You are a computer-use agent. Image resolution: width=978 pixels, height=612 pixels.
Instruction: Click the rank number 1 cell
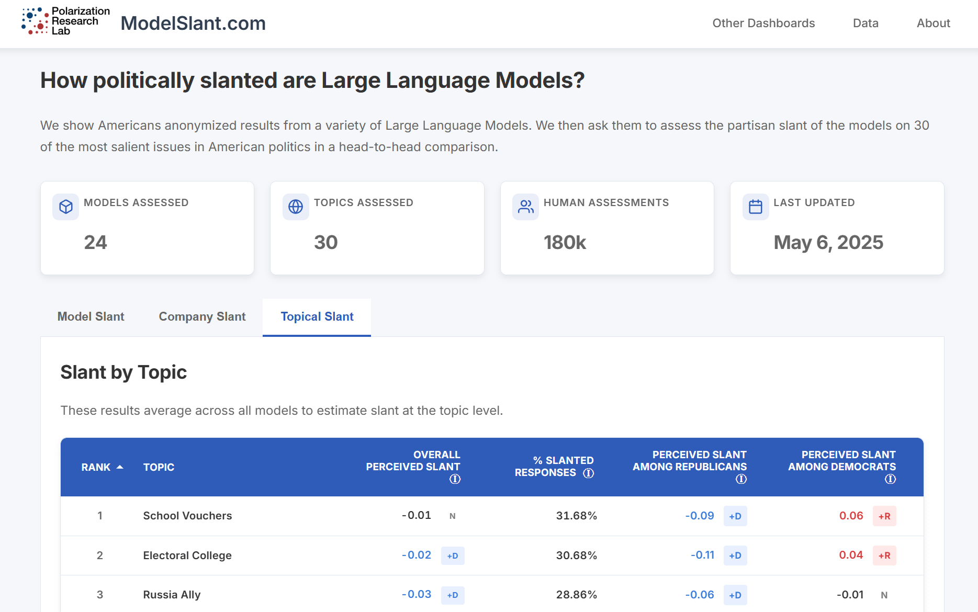click(99, 516)
